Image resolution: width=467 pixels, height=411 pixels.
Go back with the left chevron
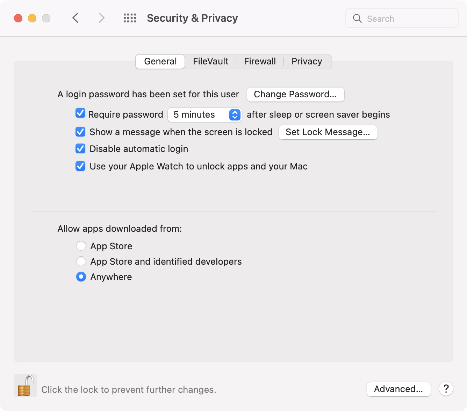(75, 18)
